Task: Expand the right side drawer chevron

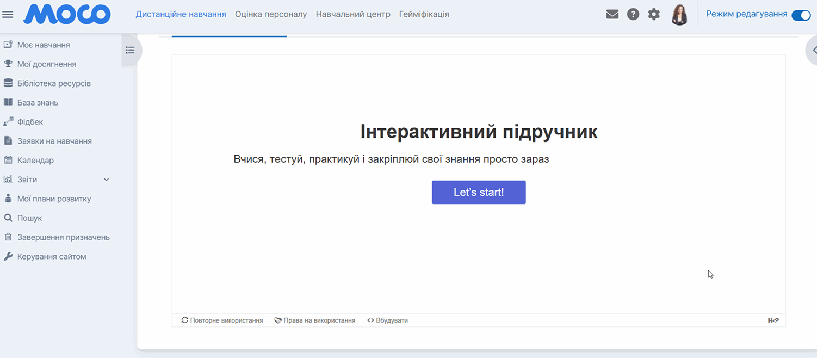Action: pyautogui.click(x=813, y=50)
